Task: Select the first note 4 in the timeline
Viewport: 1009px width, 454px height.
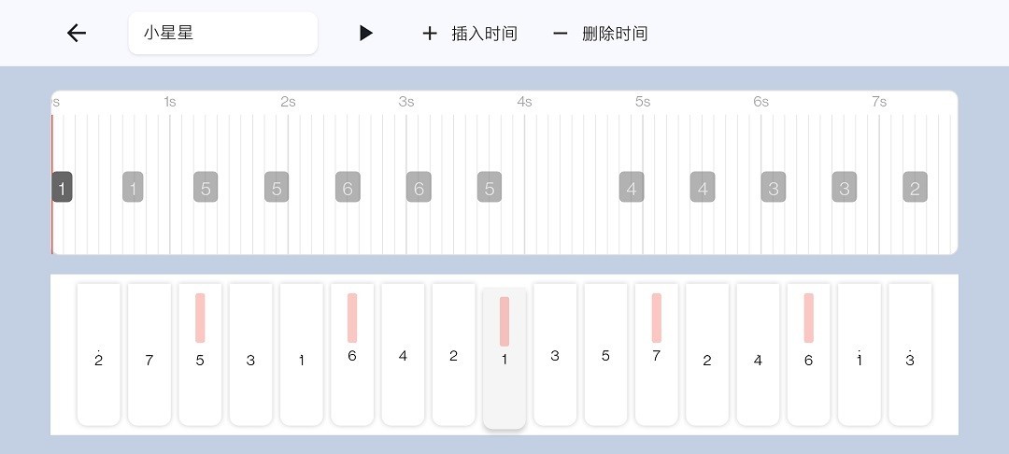Action: (632, 188)
